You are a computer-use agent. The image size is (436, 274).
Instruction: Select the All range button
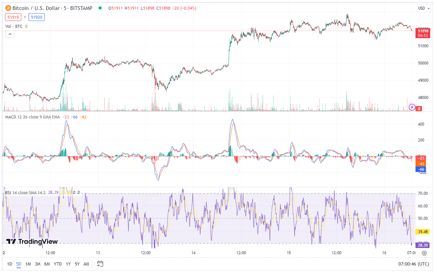click(85, 264)
